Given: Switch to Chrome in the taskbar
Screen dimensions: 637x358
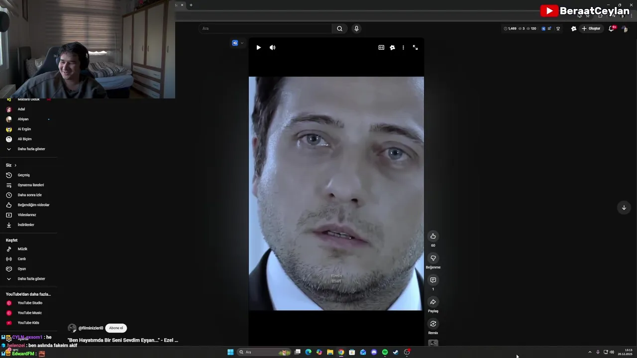Looking at the screenshot, I should click(x=341, y=352).
